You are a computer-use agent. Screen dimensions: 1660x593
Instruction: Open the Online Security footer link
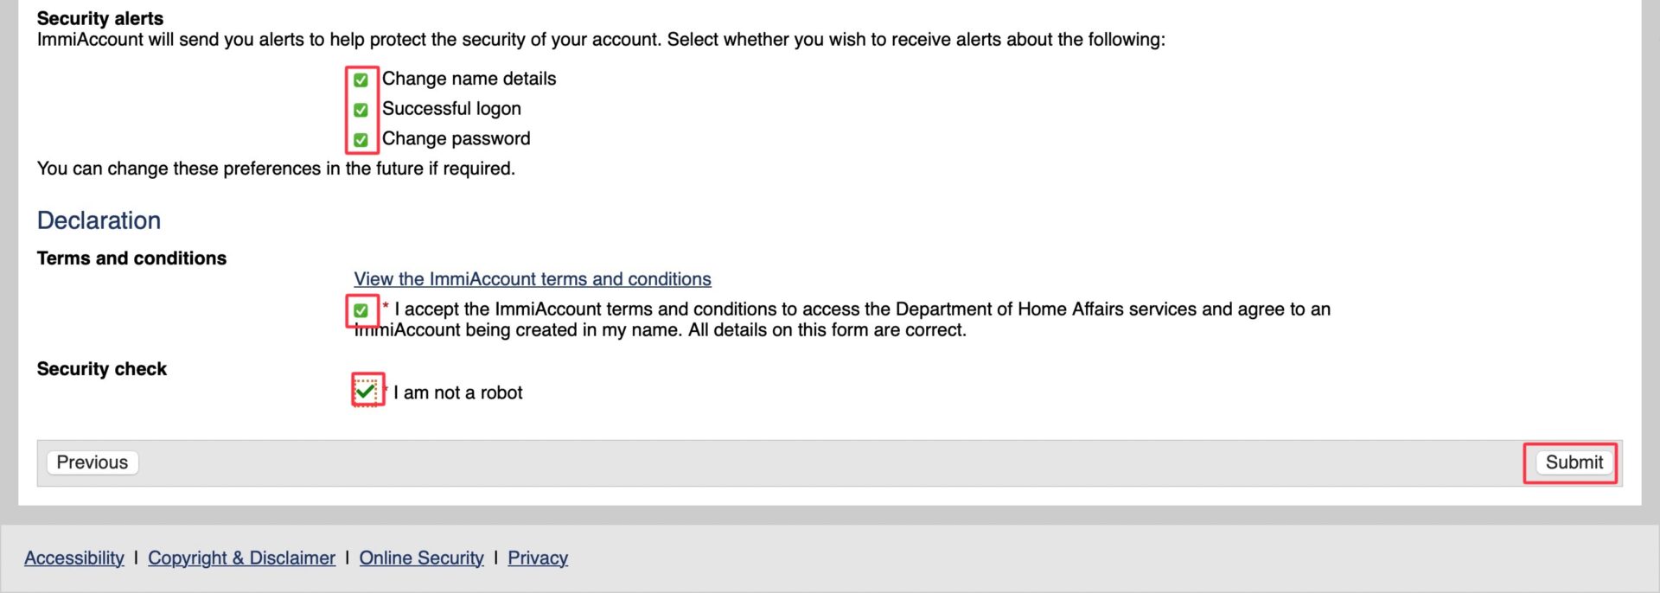tap(421, 558)
